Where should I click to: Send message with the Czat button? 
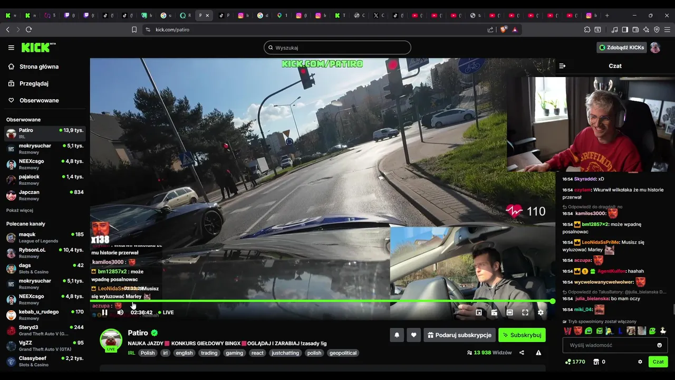point(658,362)
